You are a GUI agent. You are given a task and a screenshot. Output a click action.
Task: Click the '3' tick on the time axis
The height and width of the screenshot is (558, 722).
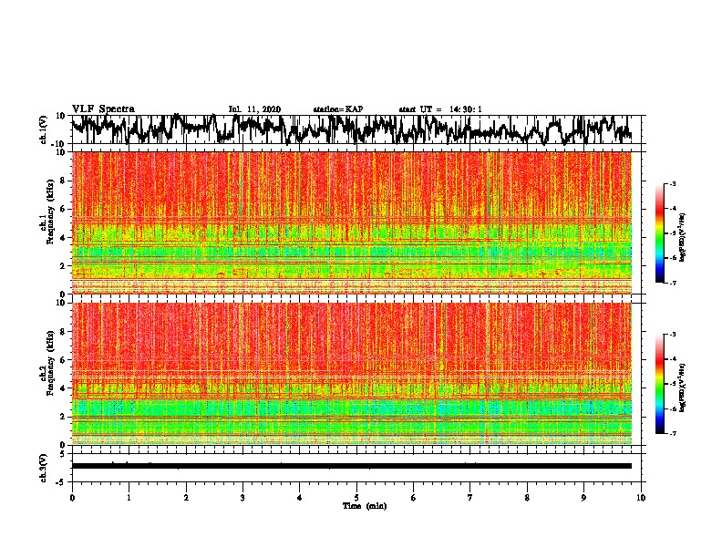[242, 498]
